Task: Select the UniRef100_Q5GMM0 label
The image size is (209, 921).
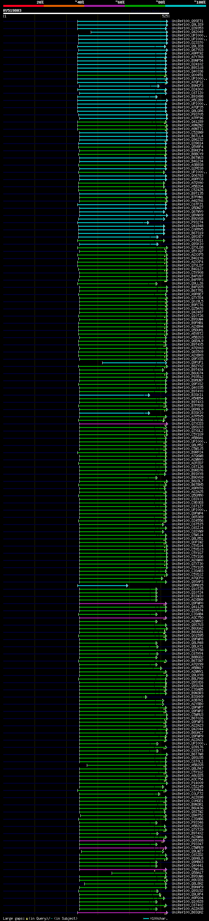Action: click(x=187, y=496)
